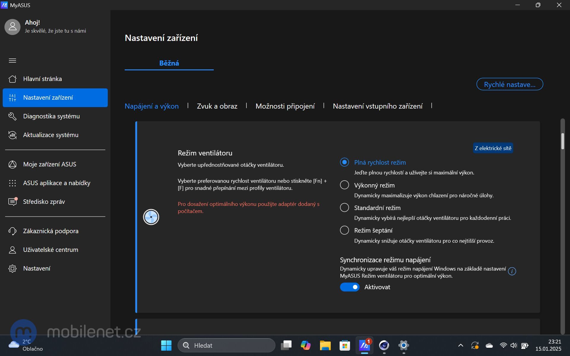Switch to the Možnosti připojení tab

pyautogui.click(x=285, y=106)
